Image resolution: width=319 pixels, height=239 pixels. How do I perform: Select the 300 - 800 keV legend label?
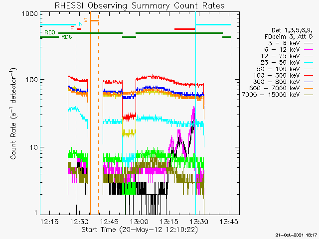coord(277,82)
